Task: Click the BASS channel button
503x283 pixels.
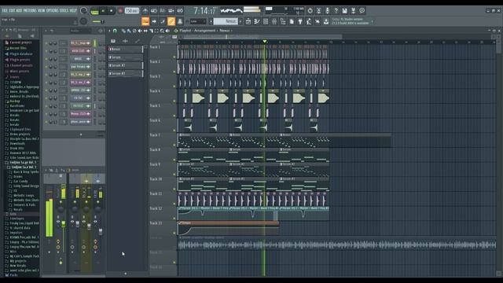Action: [x=80, y=59]
